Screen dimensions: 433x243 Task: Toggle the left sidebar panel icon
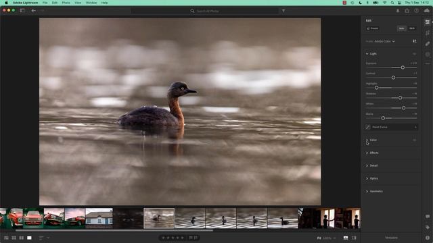(x=22, y=11)
